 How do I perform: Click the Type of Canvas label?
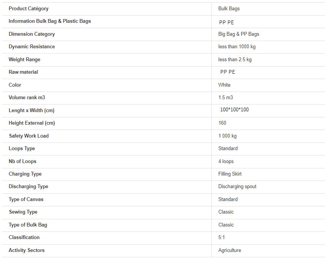pyautogui.click(x=26, y=199)
